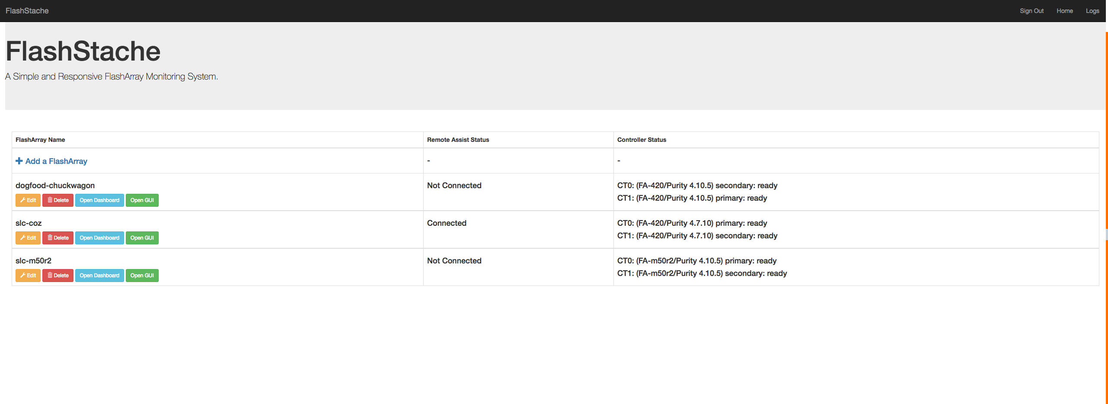Viewport: 1108px width, 404px height.
Task: Edit the slc-coz array
Action: [28, 238]
